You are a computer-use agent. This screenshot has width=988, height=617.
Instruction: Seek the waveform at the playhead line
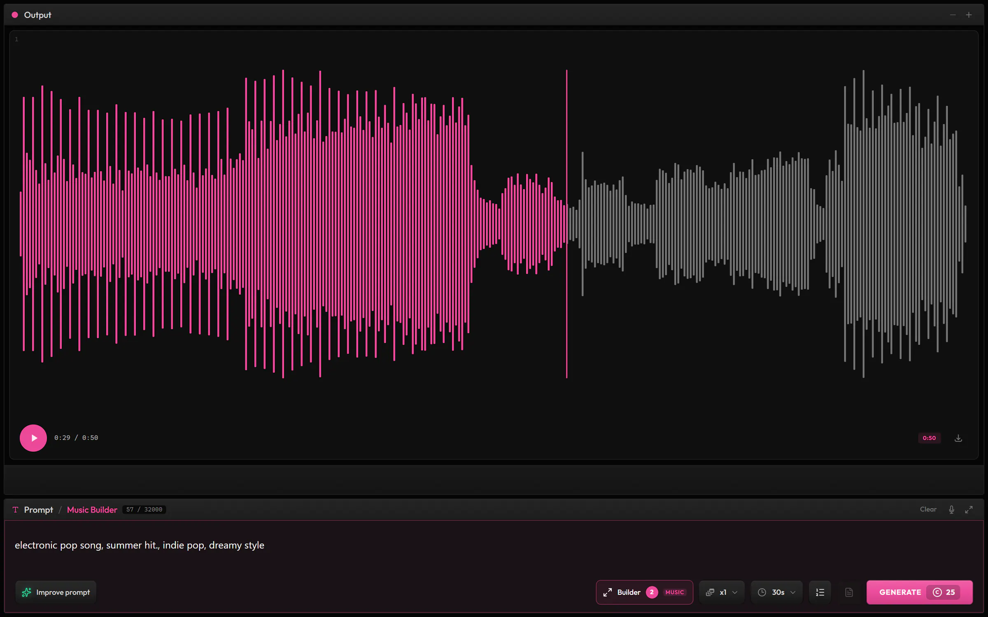click(566, 224)
